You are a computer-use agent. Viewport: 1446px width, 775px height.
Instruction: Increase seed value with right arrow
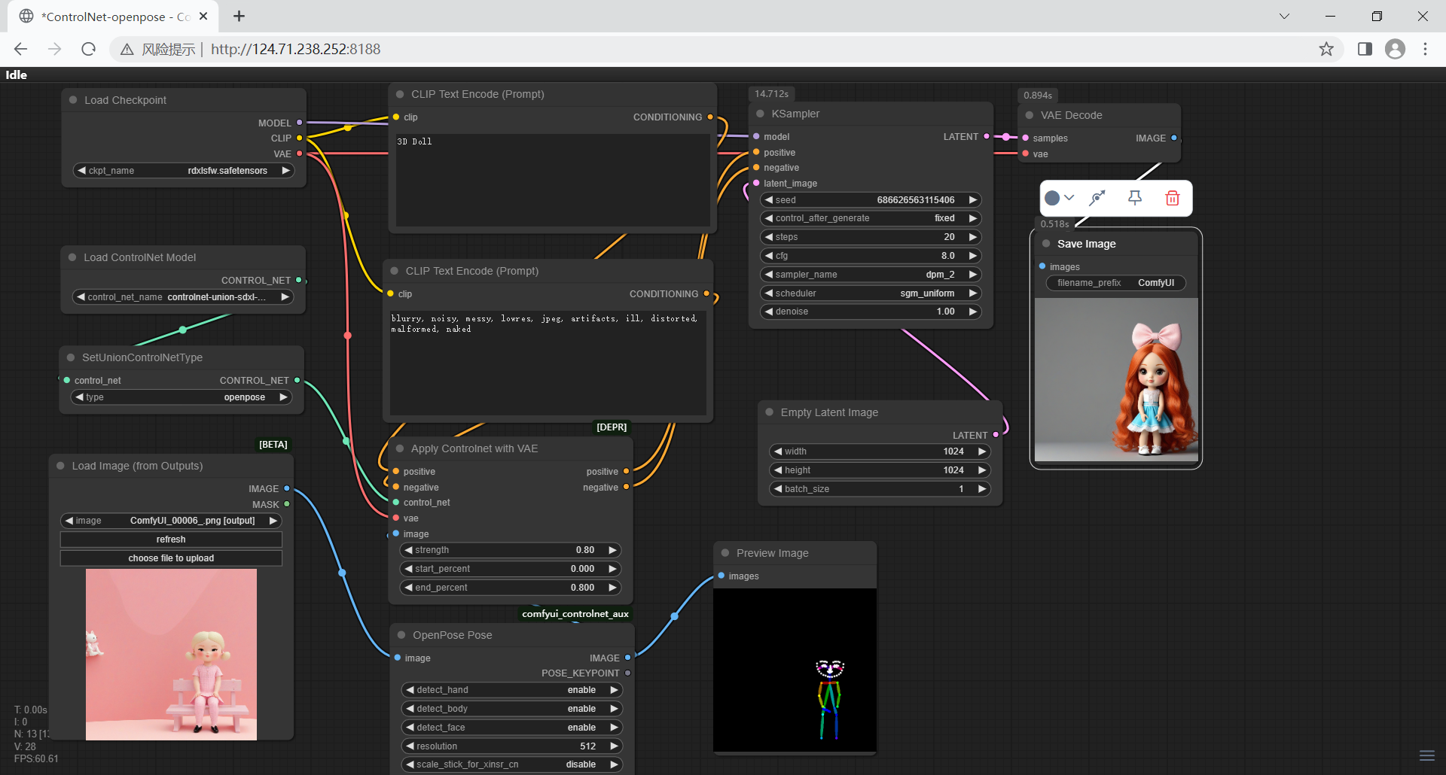coord(973,200)
